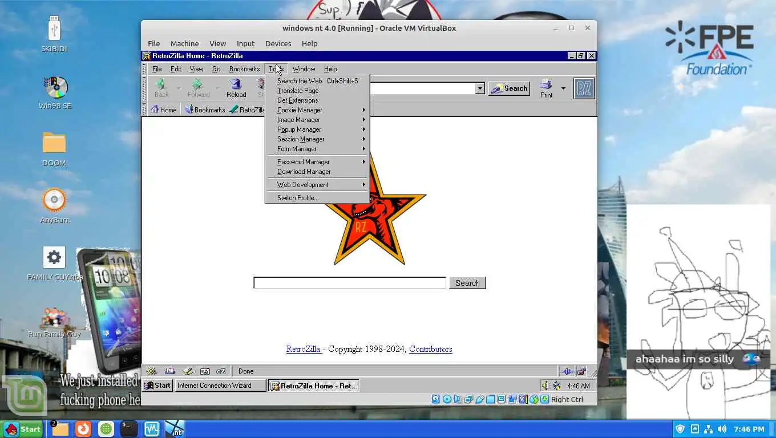Click the host tray network icon
Image resolution: width=776 pixels, height=438 pixels.
(708, 429)
